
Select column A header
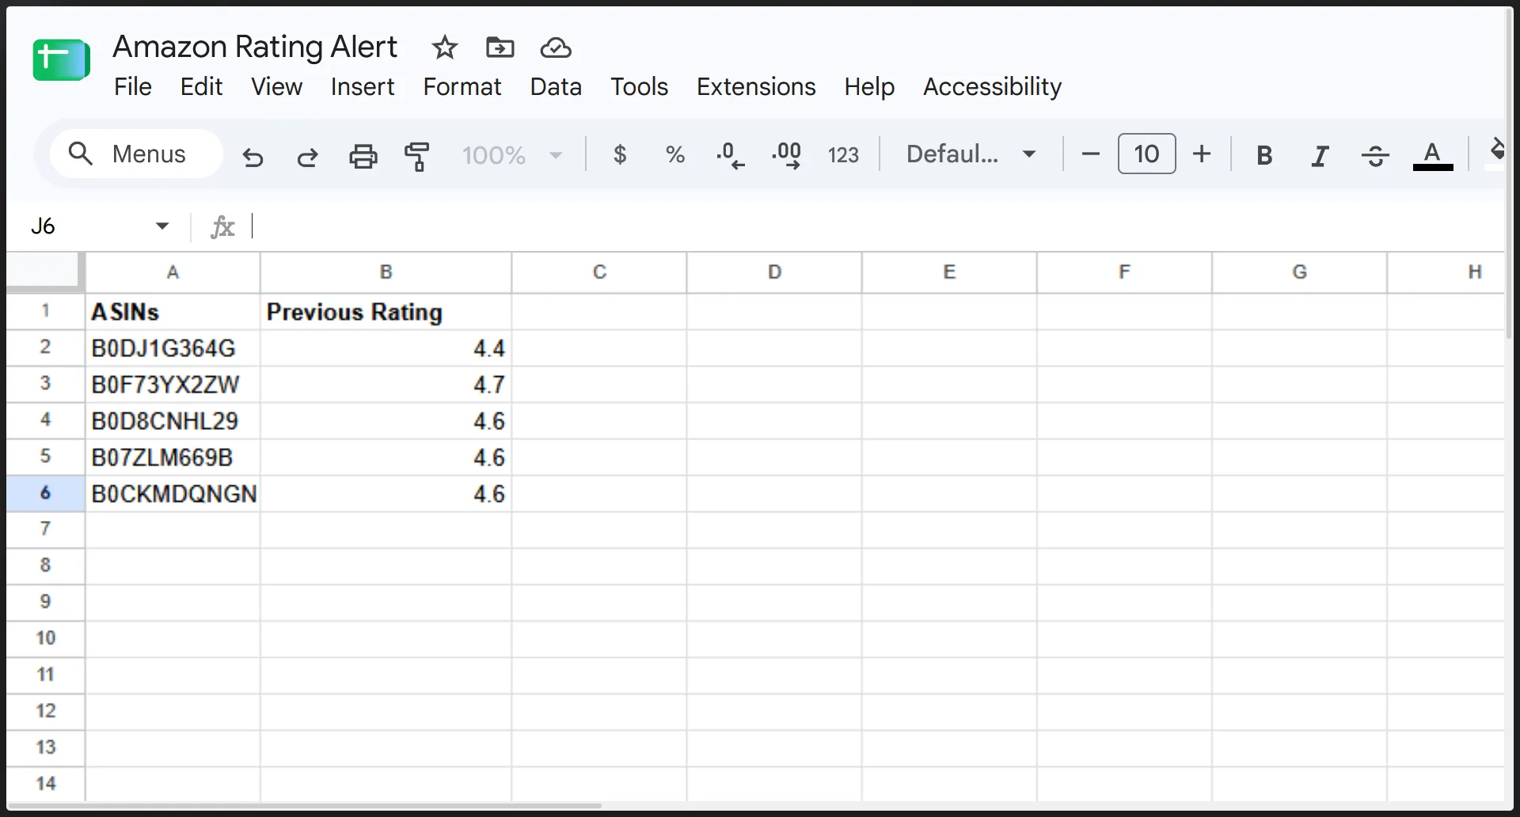173,272
